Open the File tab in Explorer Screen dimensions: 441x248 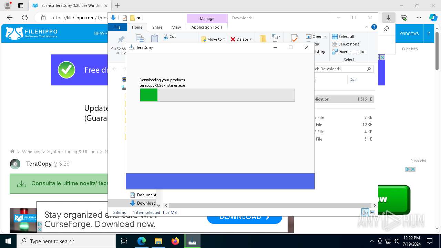tap(117, 27)
